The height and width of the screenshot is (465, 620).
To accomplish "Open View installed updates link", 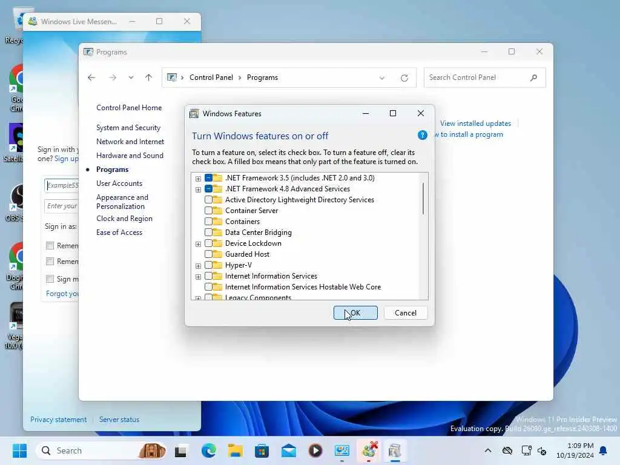I will click(476, 124).
